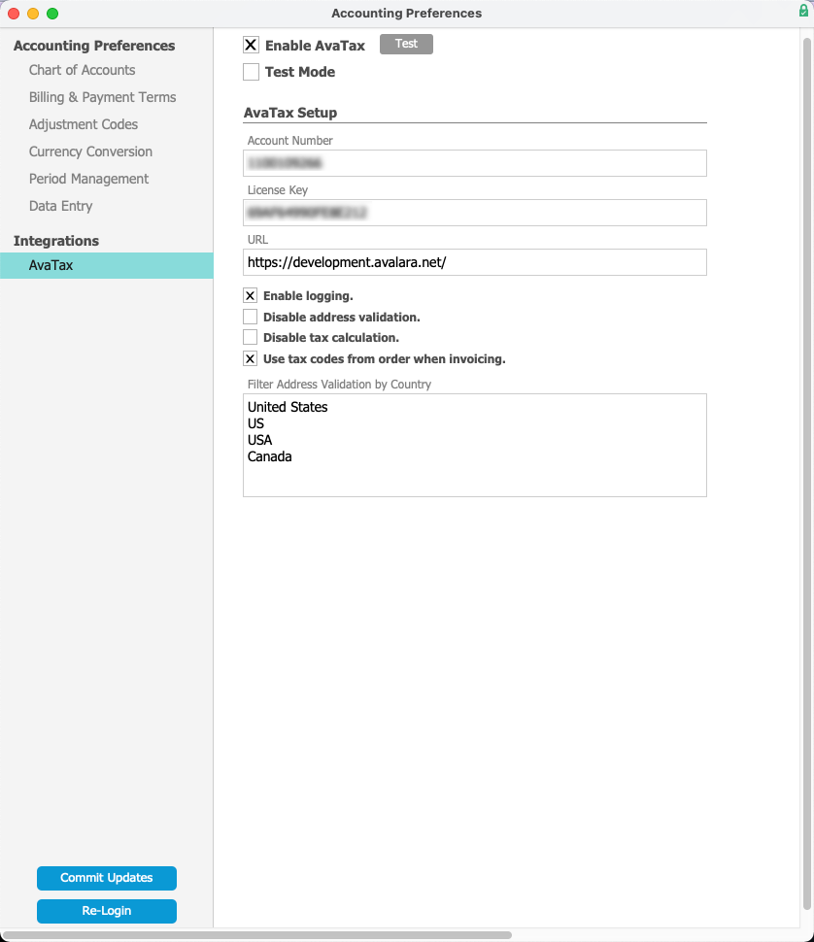
Task: Click the Commit Updates button
Action: click(106, 878)
